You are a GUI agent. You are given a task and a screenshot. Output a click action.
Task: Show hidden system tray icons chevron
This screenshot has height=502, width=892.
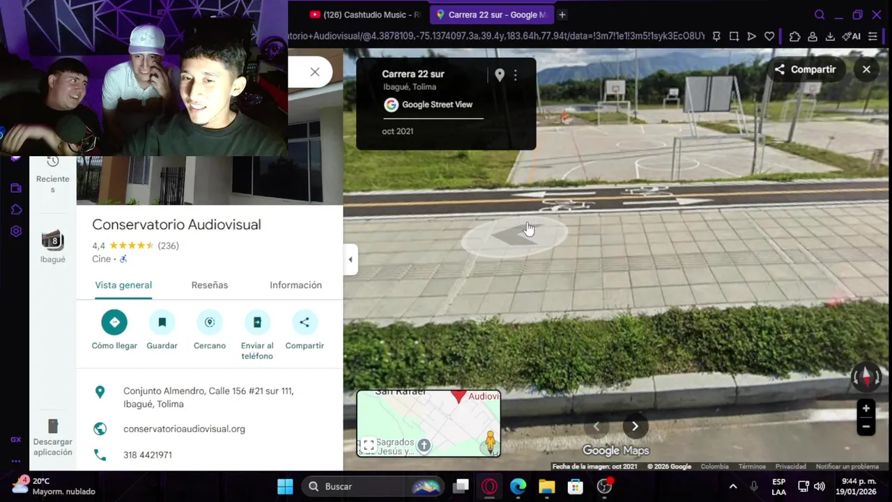point(732,487)
